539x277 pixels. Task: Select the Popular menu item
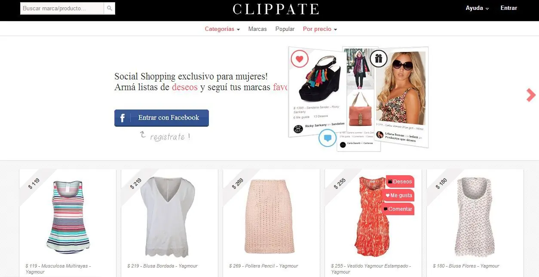[x=285, y=29]
